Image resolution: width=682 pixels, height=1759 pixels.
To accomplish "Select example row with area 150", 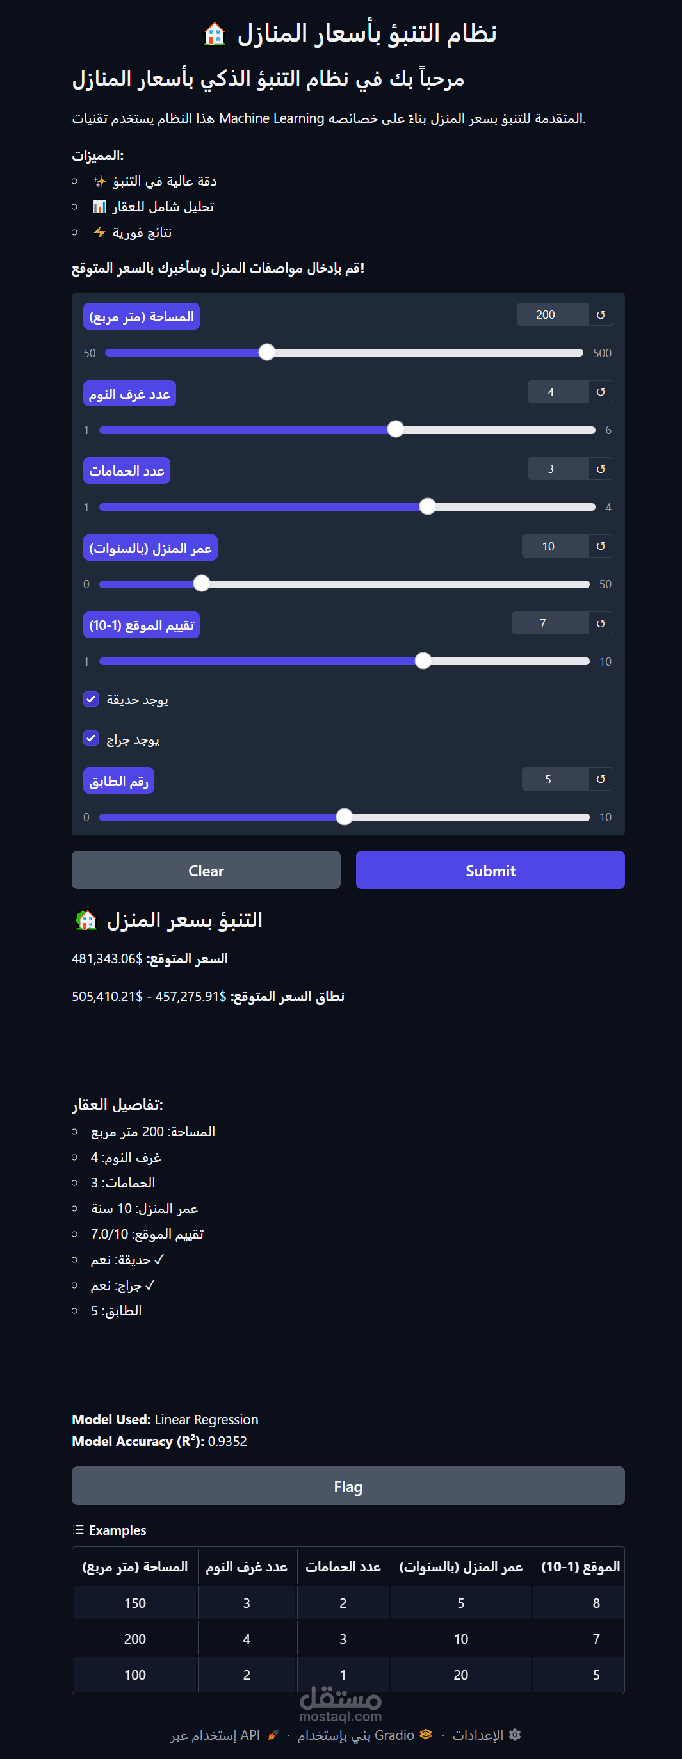I will click(342, 1603).
